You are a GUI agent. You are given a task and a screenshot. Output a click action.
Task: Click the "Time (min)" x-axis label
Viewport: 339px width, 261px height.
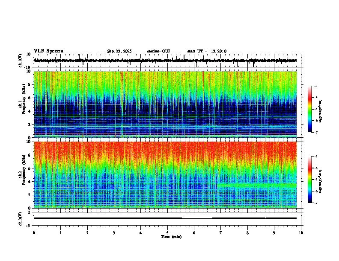(x=171, y=237)
